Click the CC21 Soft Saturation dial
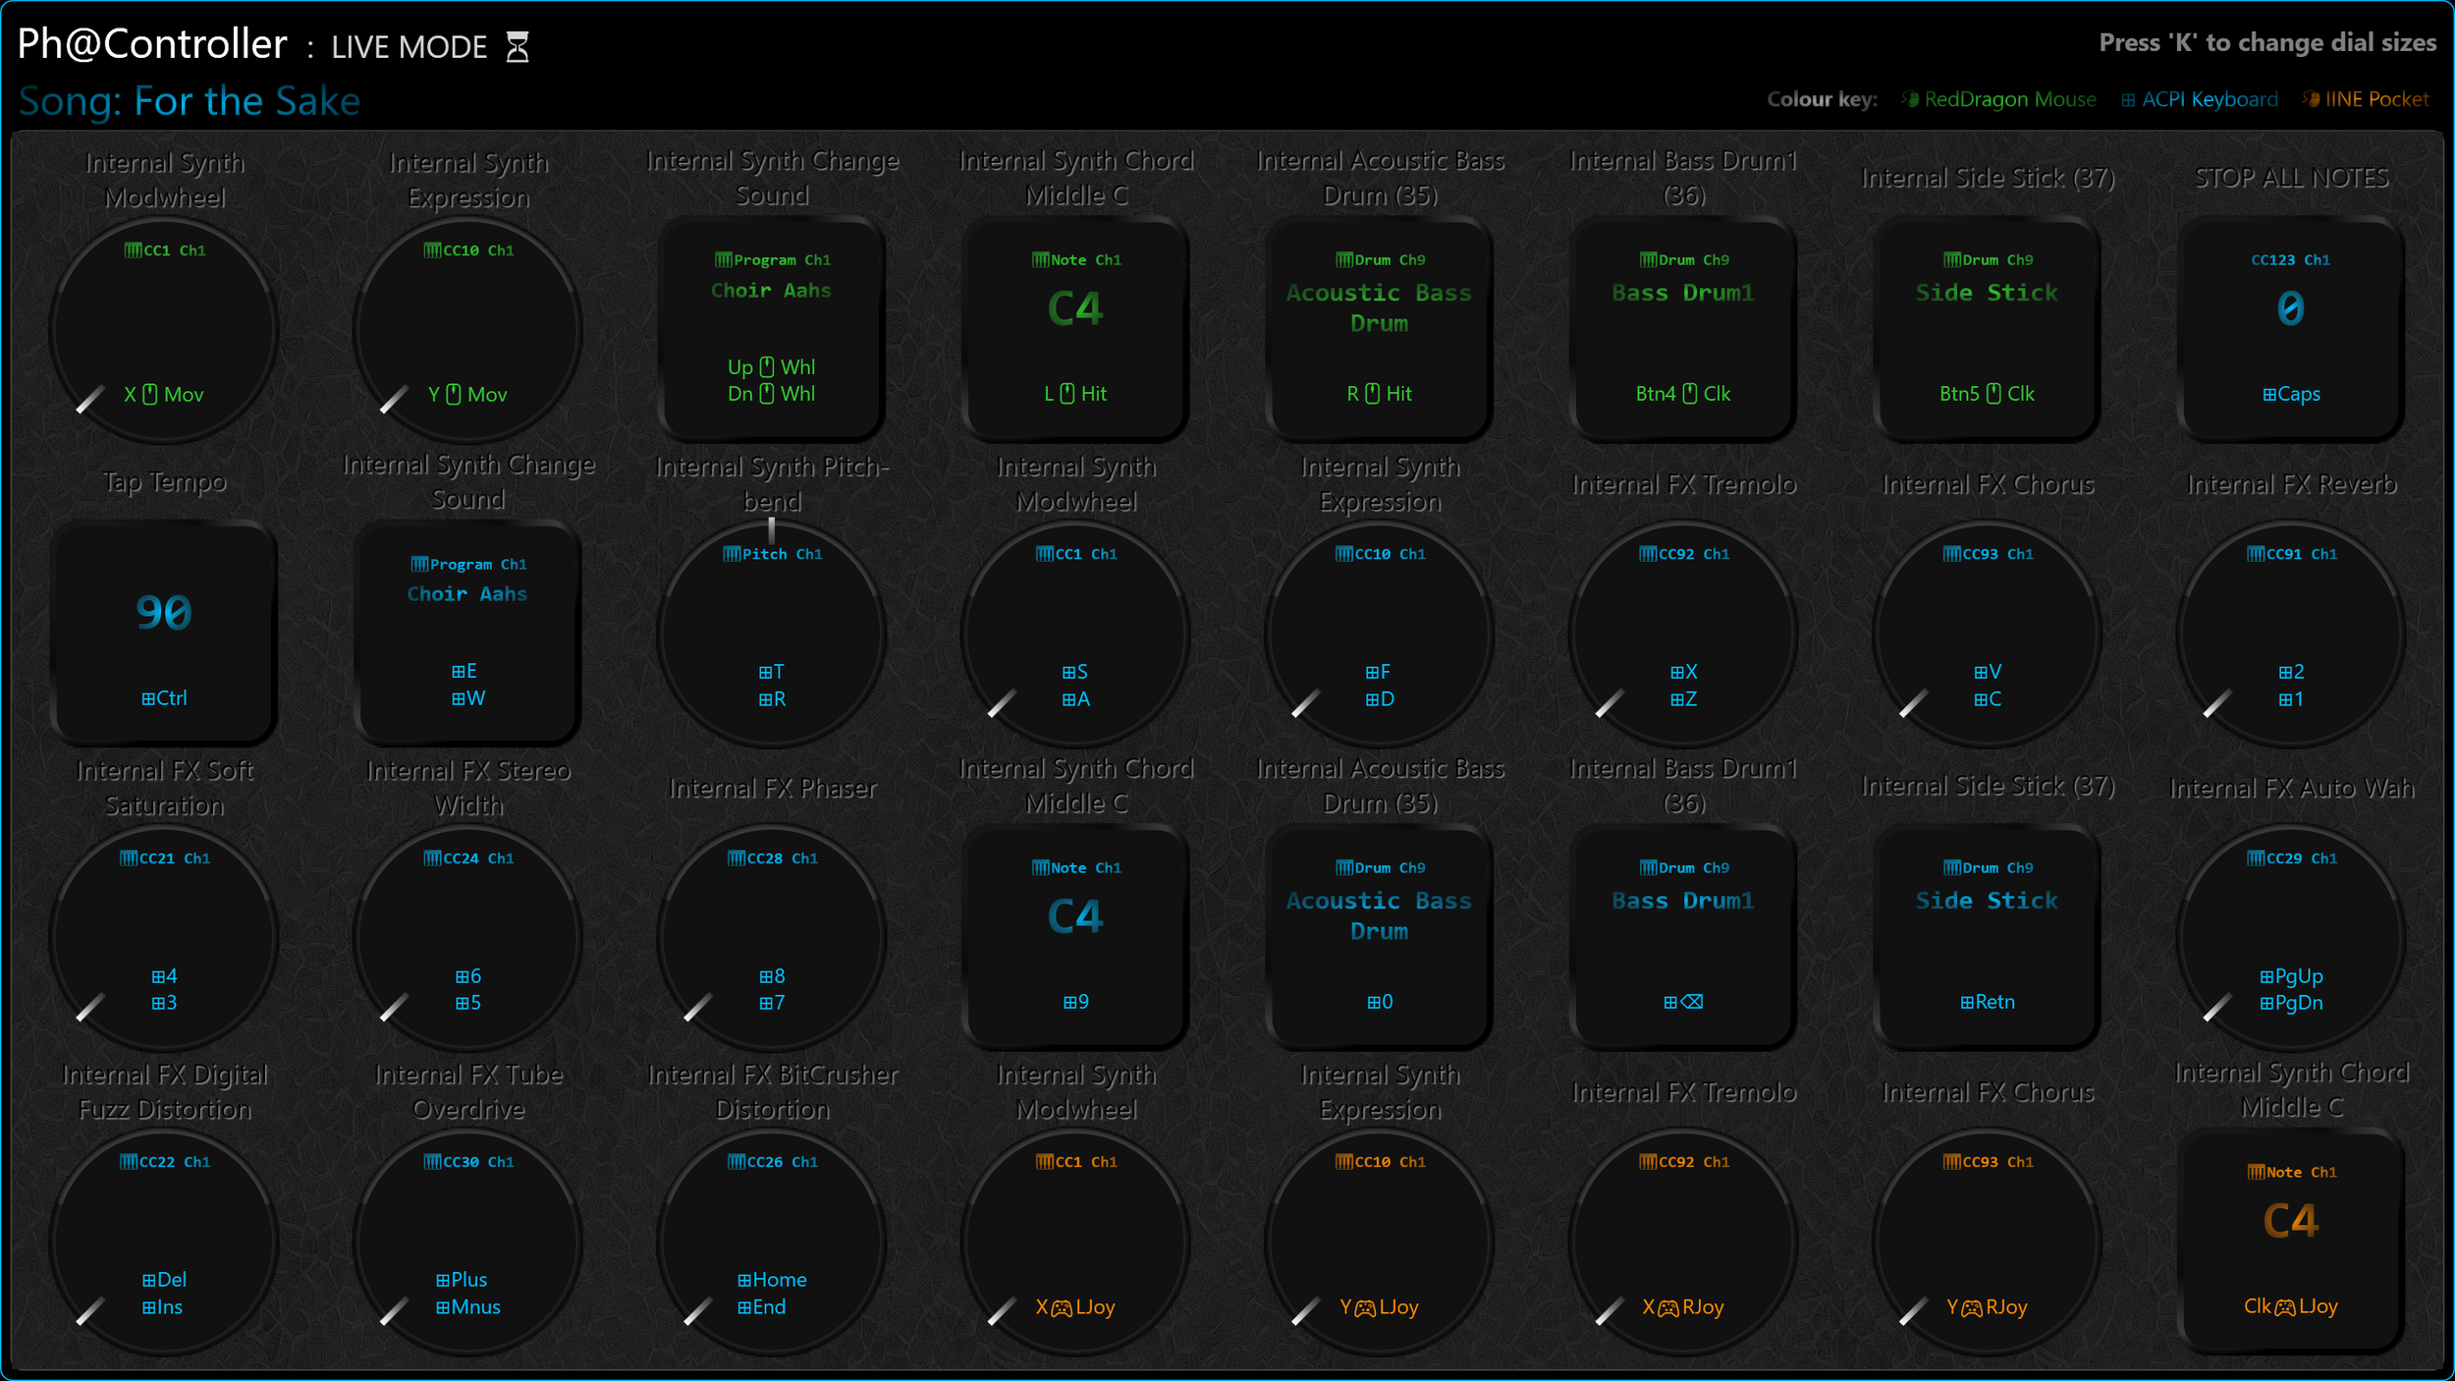This screenshot has width=2455, height=1381. (164, 939)
